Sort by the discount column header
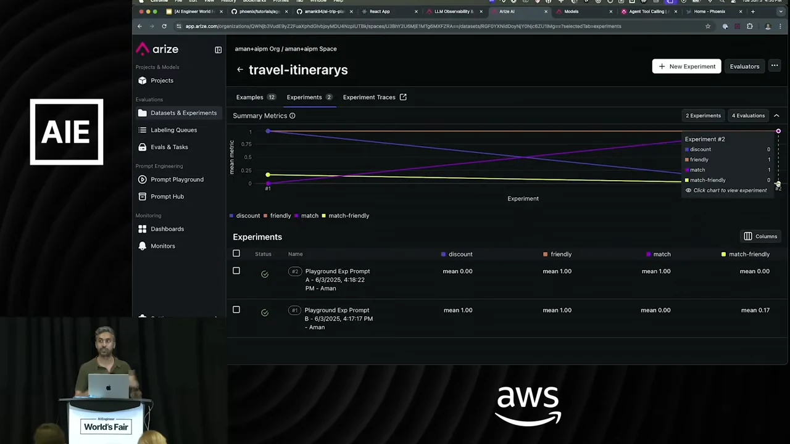Image resolution: width=790 pixels, height=444 pixels. 457,254
